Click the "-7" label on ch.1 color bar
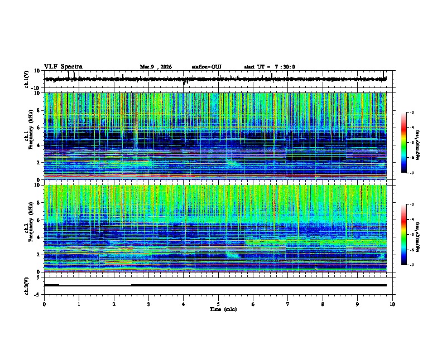Viewport: 442px width, 341px height. pyautogui.click(x=412, y=173)
